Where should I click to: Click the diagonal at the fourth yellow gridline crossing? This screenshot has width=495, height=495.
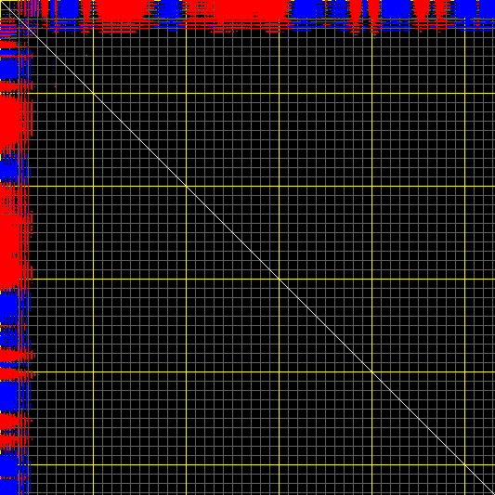[x=371, y=371]
